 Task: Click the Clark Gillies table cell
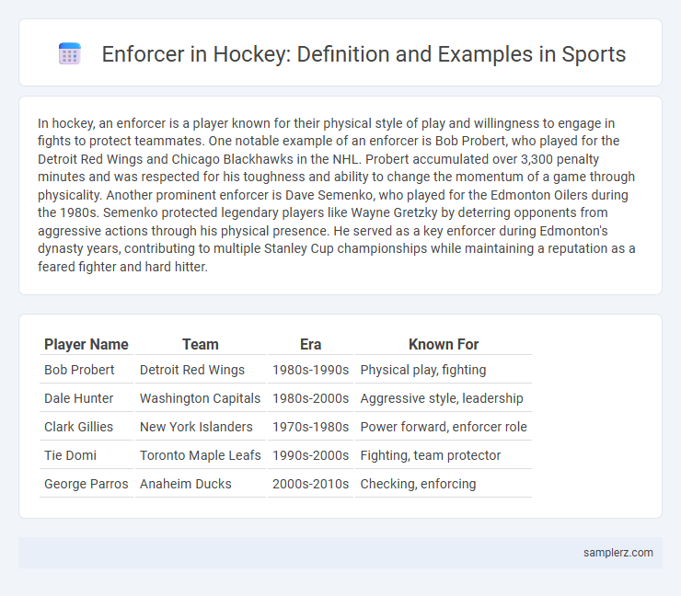87,427
